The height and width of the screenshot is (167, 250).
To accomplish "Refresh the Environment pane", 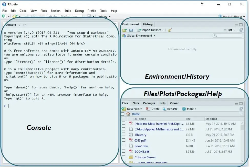I will 241,30.
